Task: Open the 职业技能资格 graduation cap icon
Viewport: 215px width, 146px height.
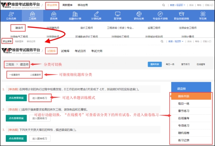Action: pos(181,14)
